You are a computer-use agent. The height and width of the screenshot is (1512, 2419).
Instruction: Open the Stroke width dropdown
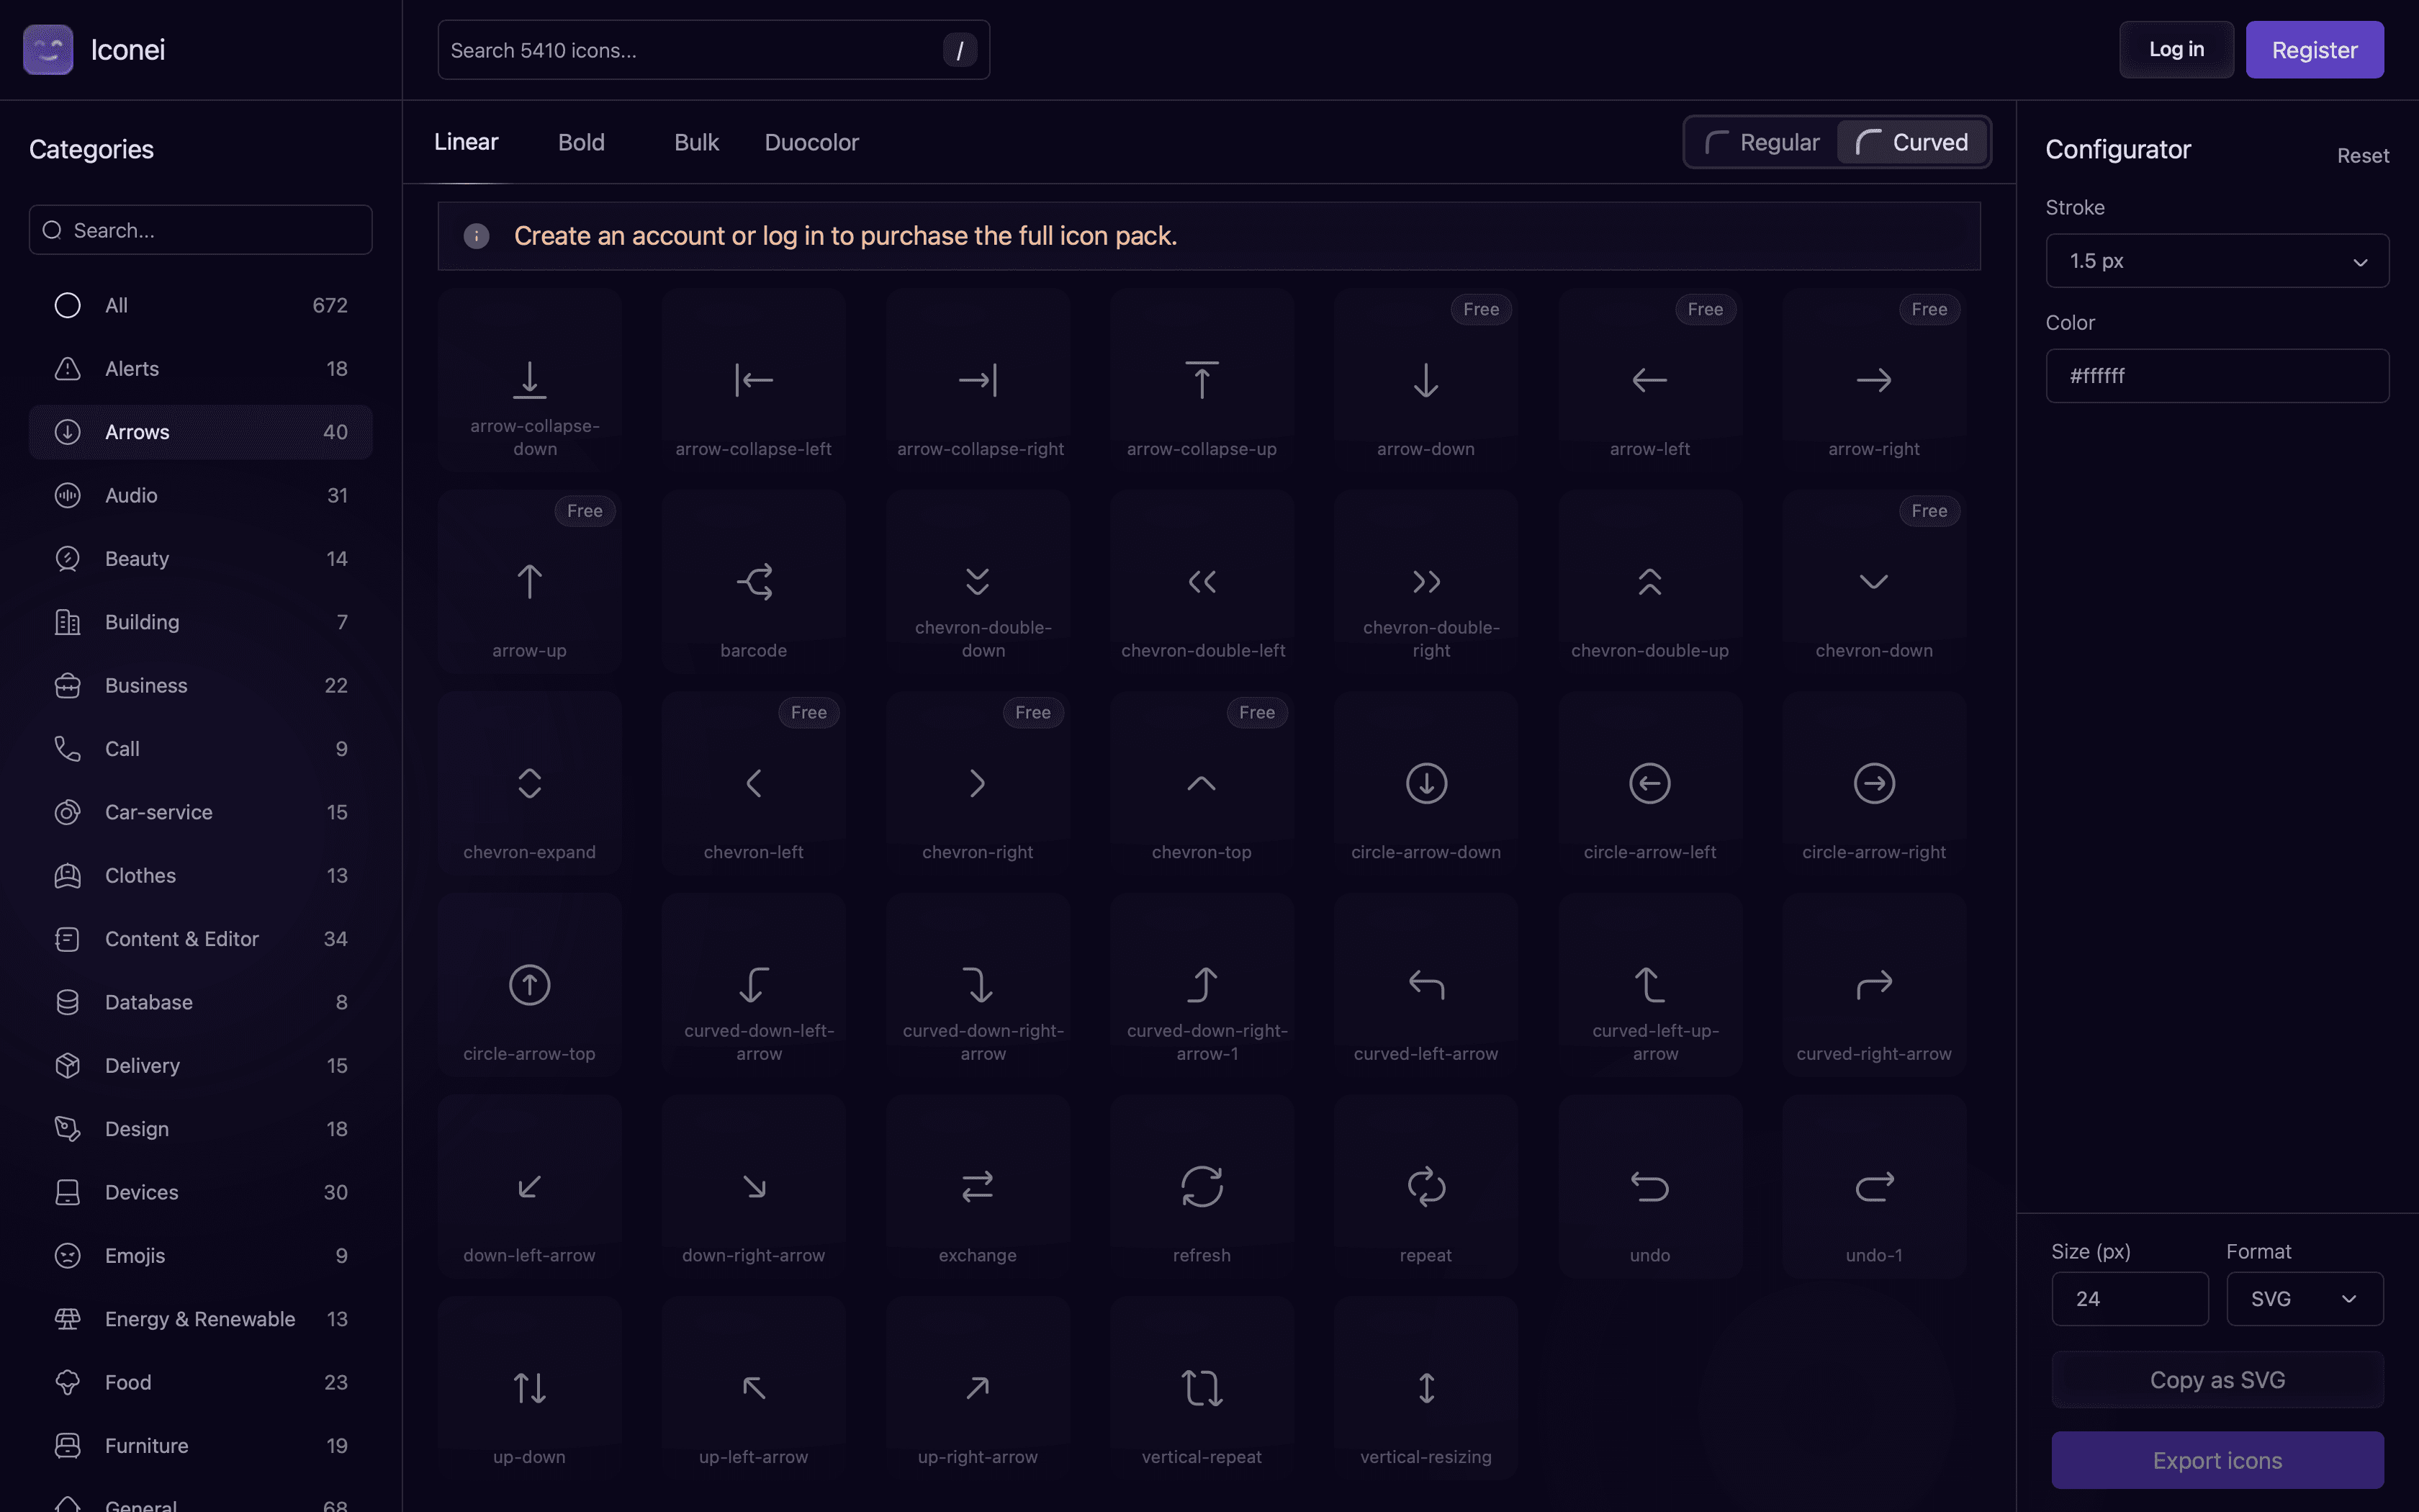pos(2217,261)
